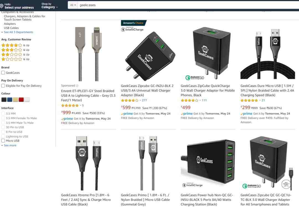Click the Sponsored info icon
The height and width of the screenshot is (207, 299).
point(77,86)
